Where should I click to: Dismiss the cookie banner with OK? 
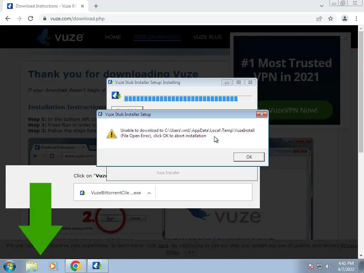192,252
